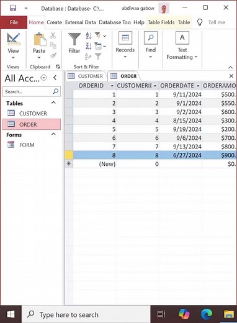
Task: Click the (New) ORDERID cell
Action: (x=94, y=164)
